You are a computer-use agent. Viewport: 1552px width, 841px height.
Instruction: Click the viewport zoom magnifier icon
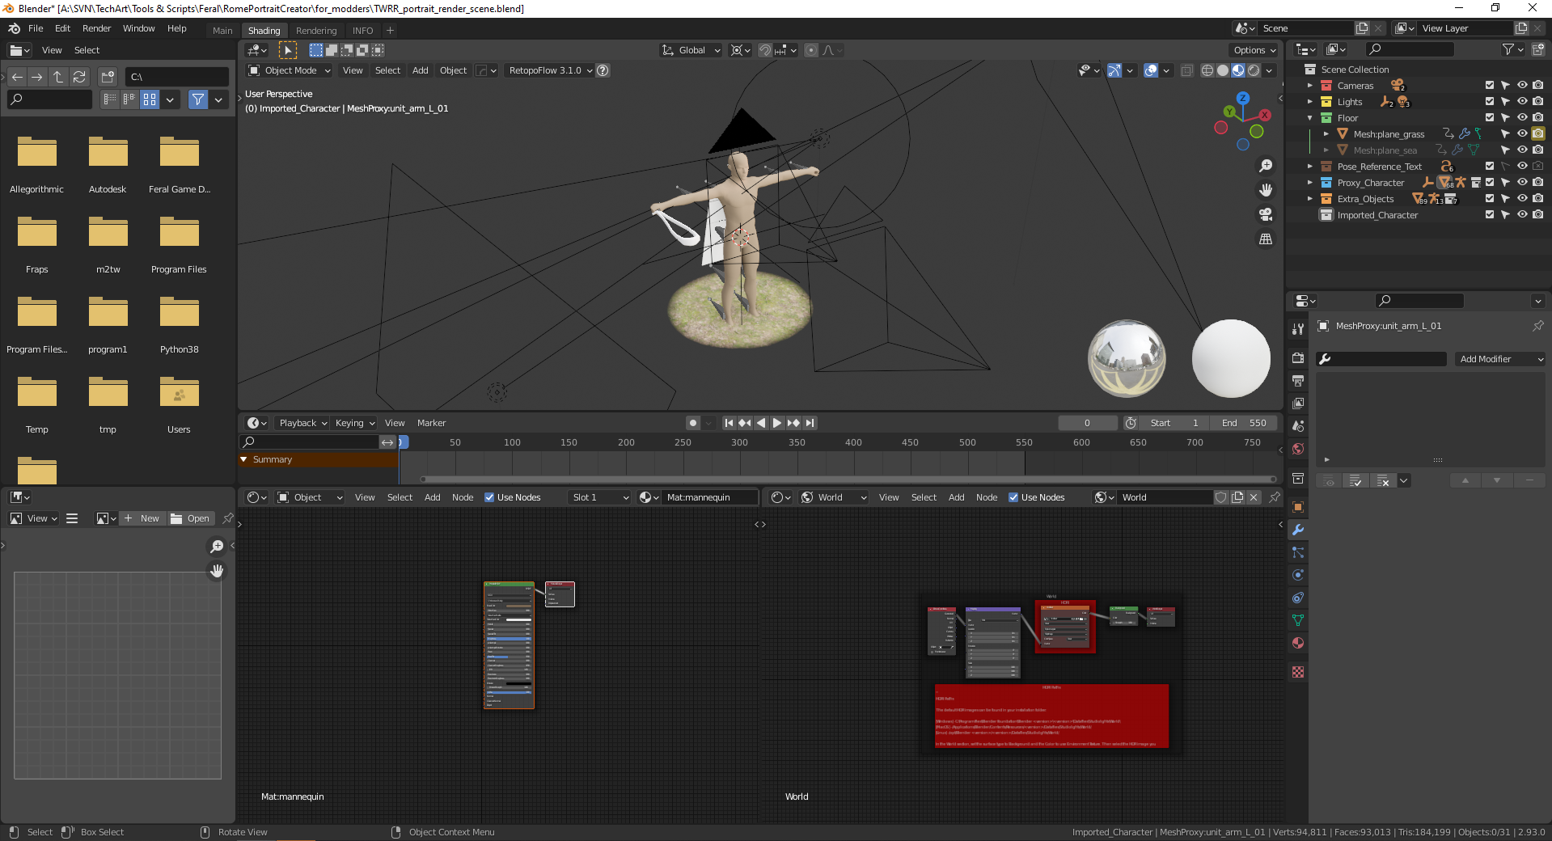pos(1266,166)
